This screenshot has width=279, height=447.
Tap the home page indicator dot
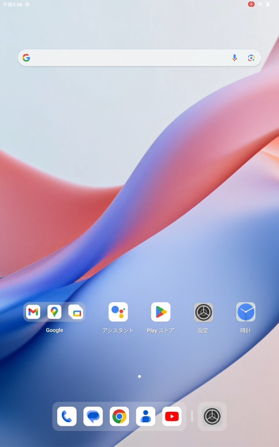pyautogui.click(x=139, y=376)
